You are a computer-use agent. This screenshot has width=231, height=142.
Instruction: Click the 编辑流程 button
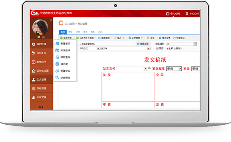[143, 44]
